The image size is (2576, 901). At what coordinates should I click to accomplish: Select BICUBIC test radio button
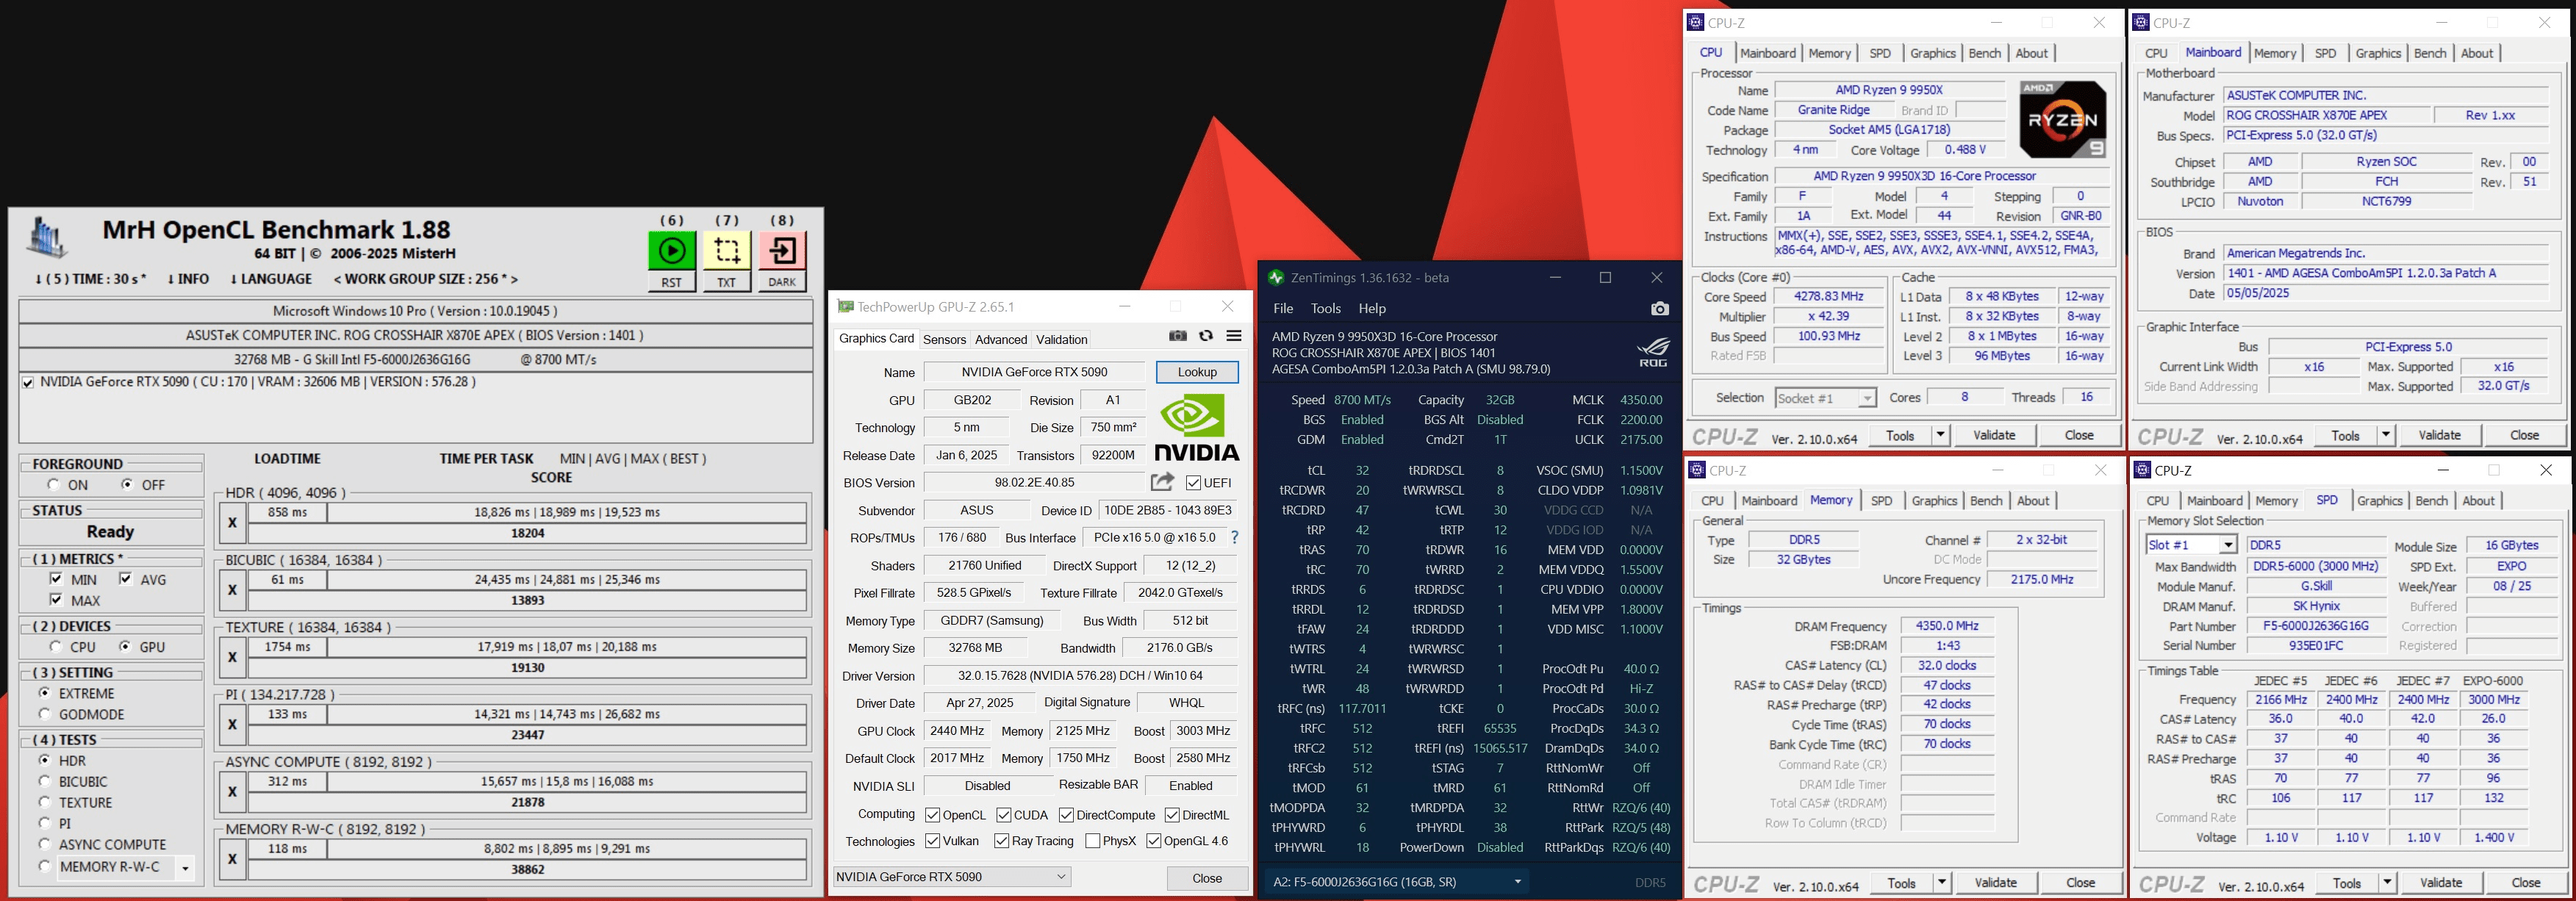(44, 781)
